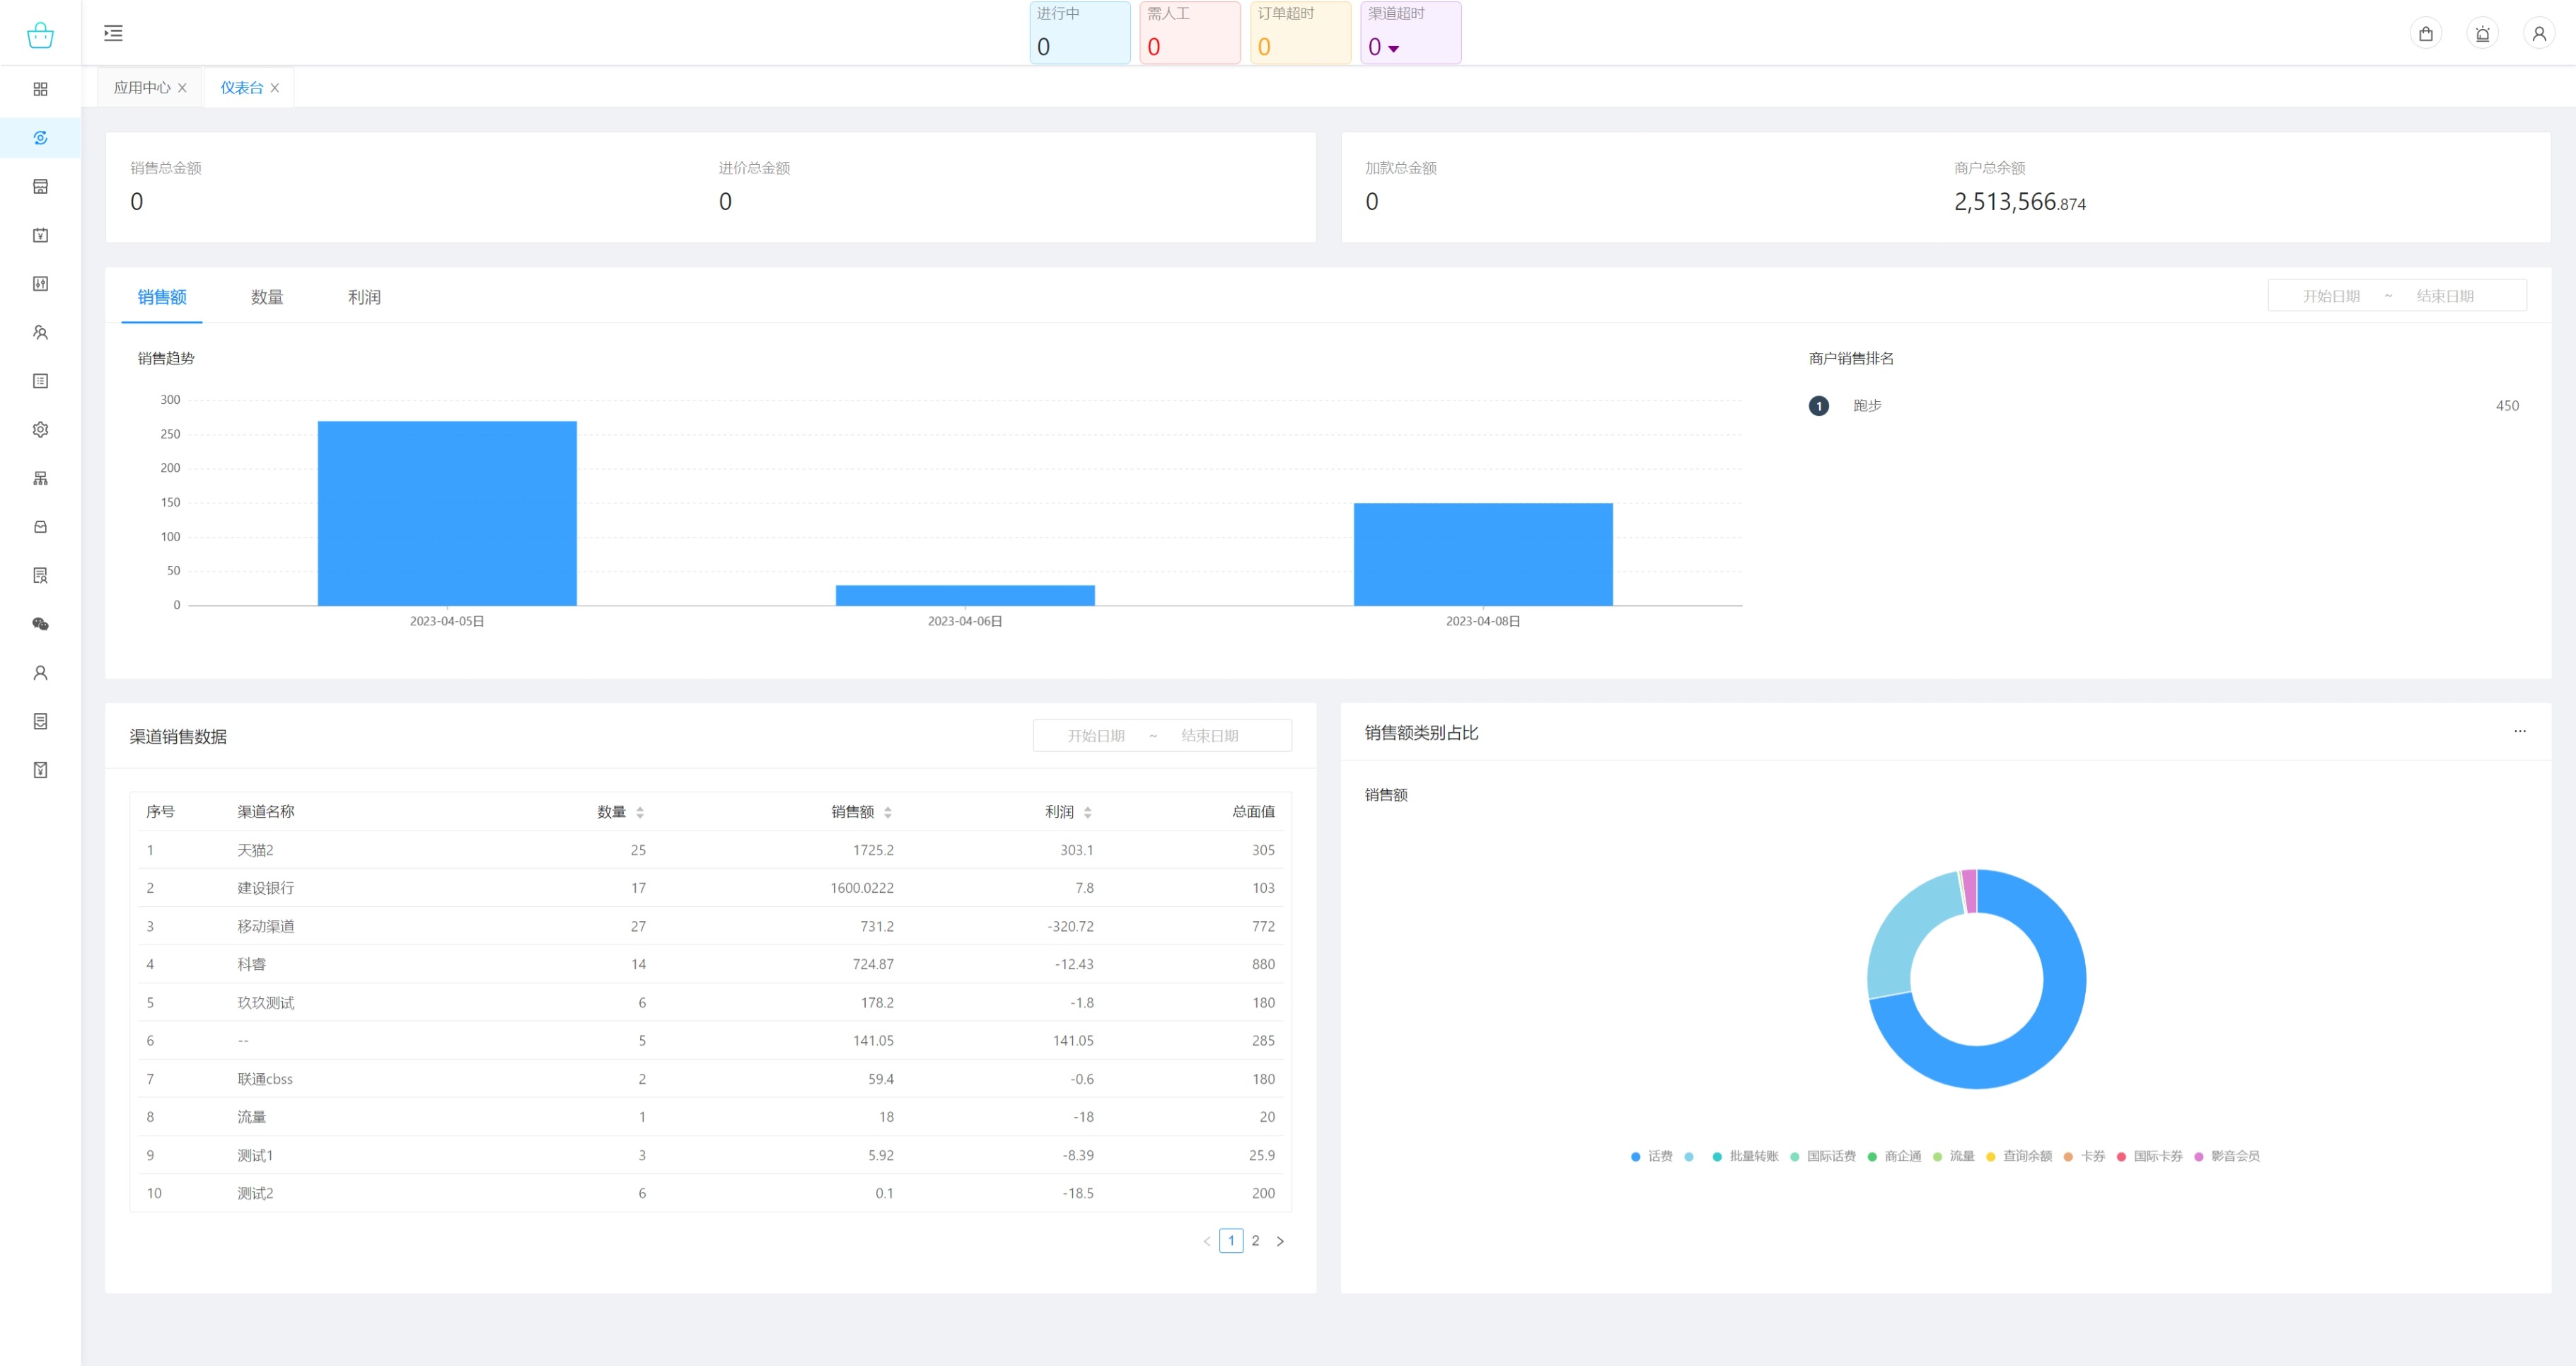Collapse the sidebar menu with the fold icon
The height and width of the screenshot is (1366, 2576).
point(113,33)
